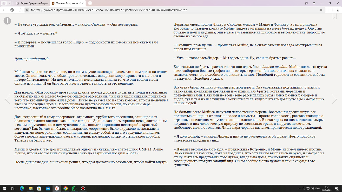
Task: Show hidden system tray icons
Action: [x=299, y=188]
